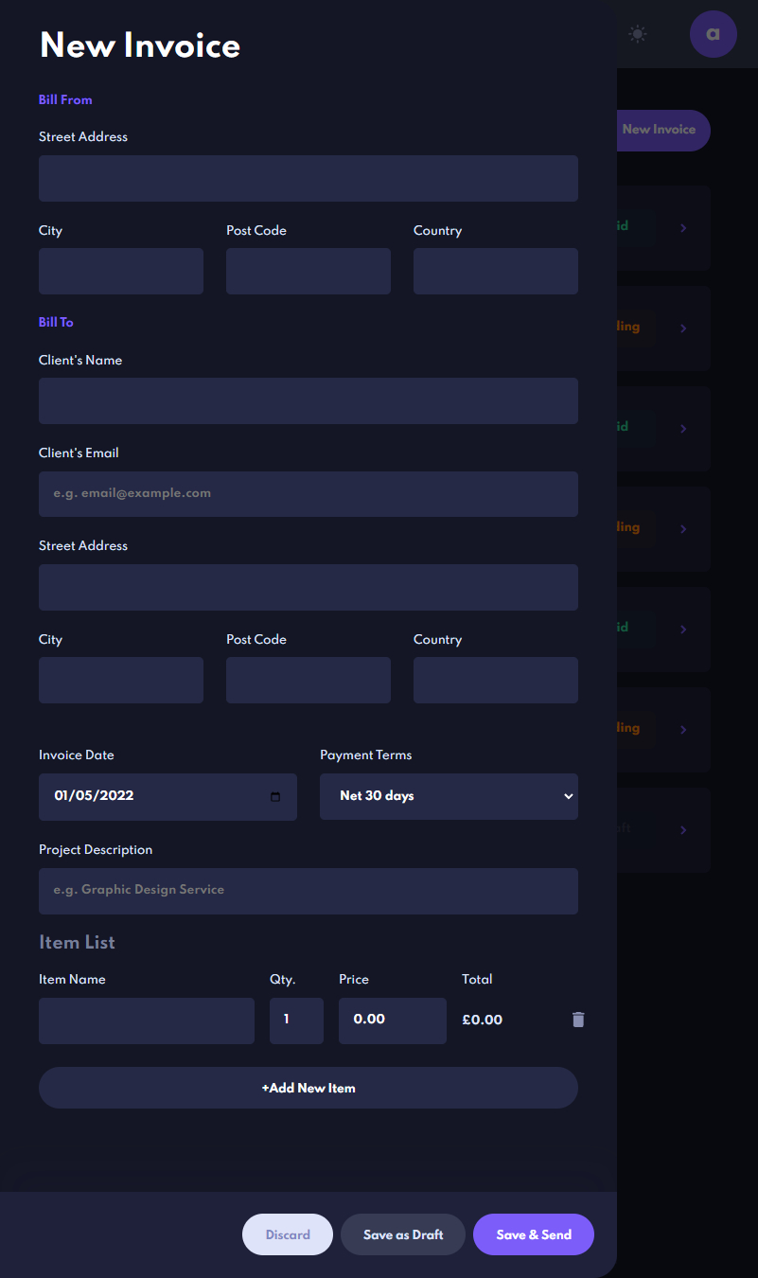
Task: Expand the last draft invoice chevron
Action: [x=683, y=830]
